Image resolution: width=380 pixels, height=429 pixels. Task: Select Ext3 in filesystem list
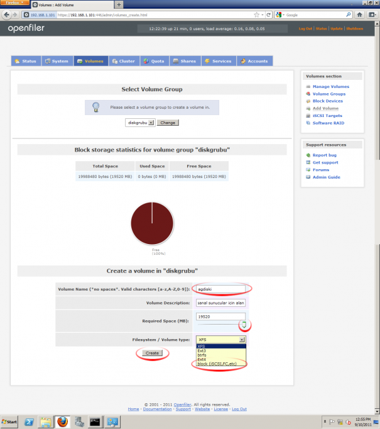coord(221,351)
